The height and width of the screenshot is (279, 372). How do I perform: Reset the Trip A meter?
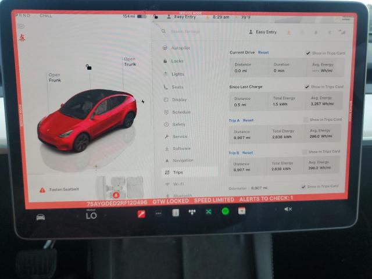tap(248, 120)
